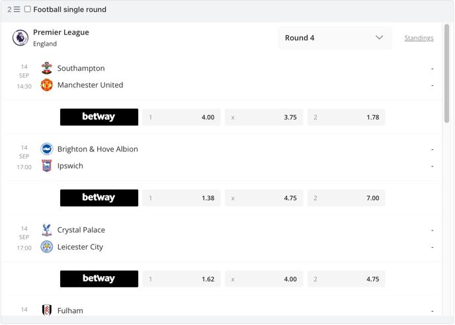Image resolution: width=455 pixels, height=325 pixels.
Task: Click the betway logo under Crystal Palace match
Action: click(x=99, y=279)
